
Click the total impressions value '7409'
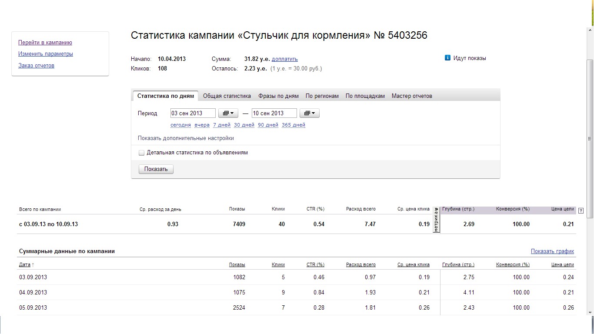click(239, 224)
